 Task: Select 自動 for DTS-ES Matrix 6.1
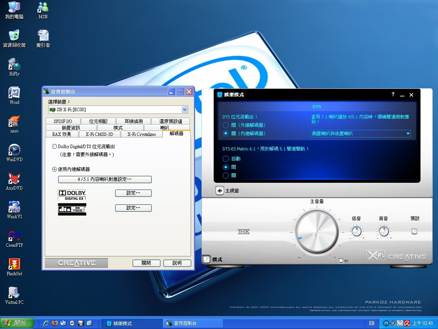pos(226,159)
